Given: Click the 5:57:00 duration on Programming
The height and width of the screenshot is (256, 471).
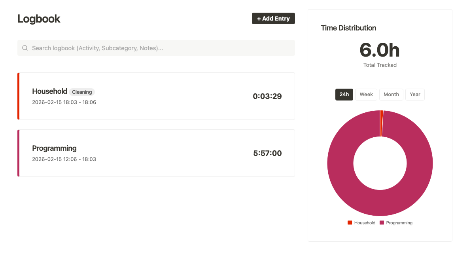Looking at the screenshot, I should [267, 153].
